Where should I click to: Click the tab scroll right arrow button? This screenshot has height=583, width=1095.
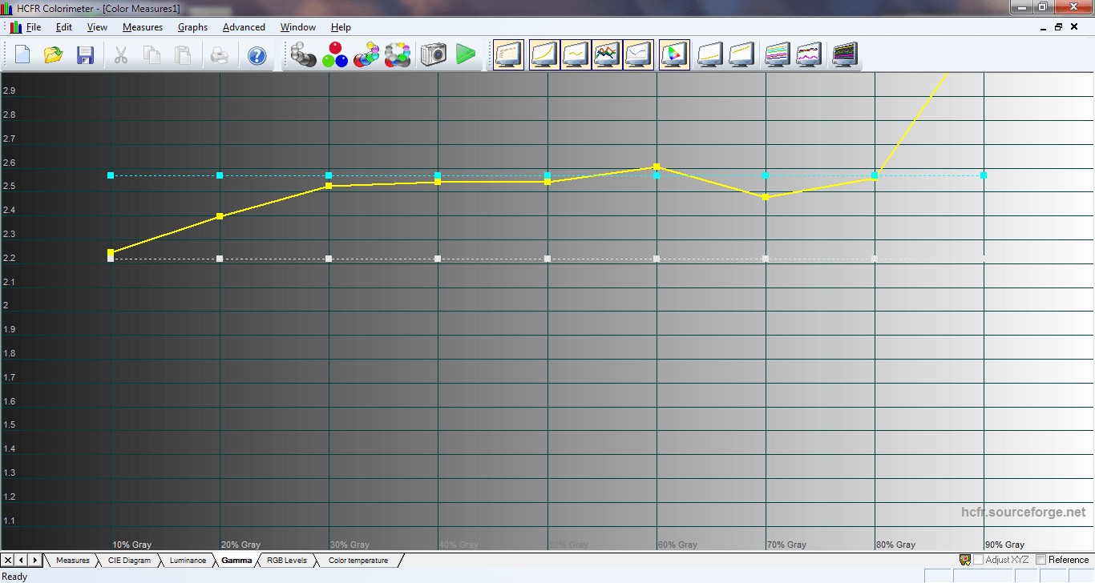pos(34,560)
